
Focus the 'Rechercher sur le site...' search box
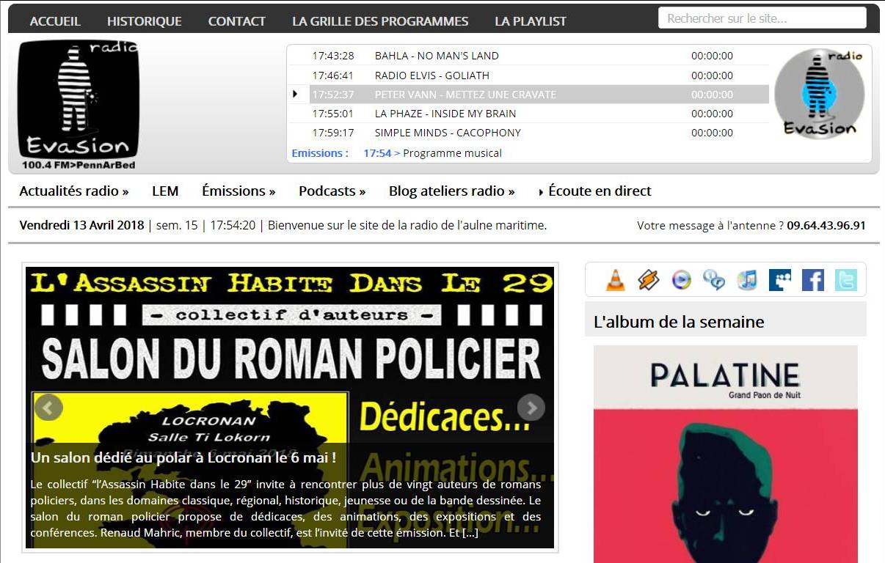(762, 18)
